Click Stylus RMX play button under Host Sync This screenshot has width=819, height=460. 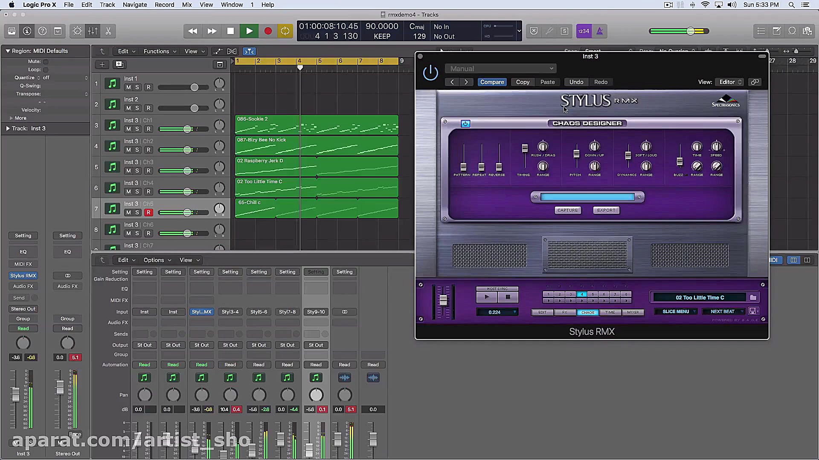pyautogui.click(x=487, y=297)
